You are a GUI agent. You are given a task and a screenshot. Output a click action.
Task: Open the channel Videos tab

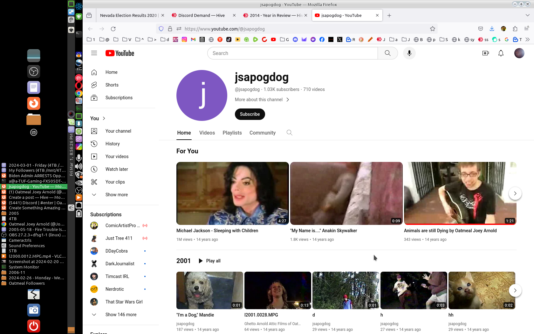[x=207, y=133]
